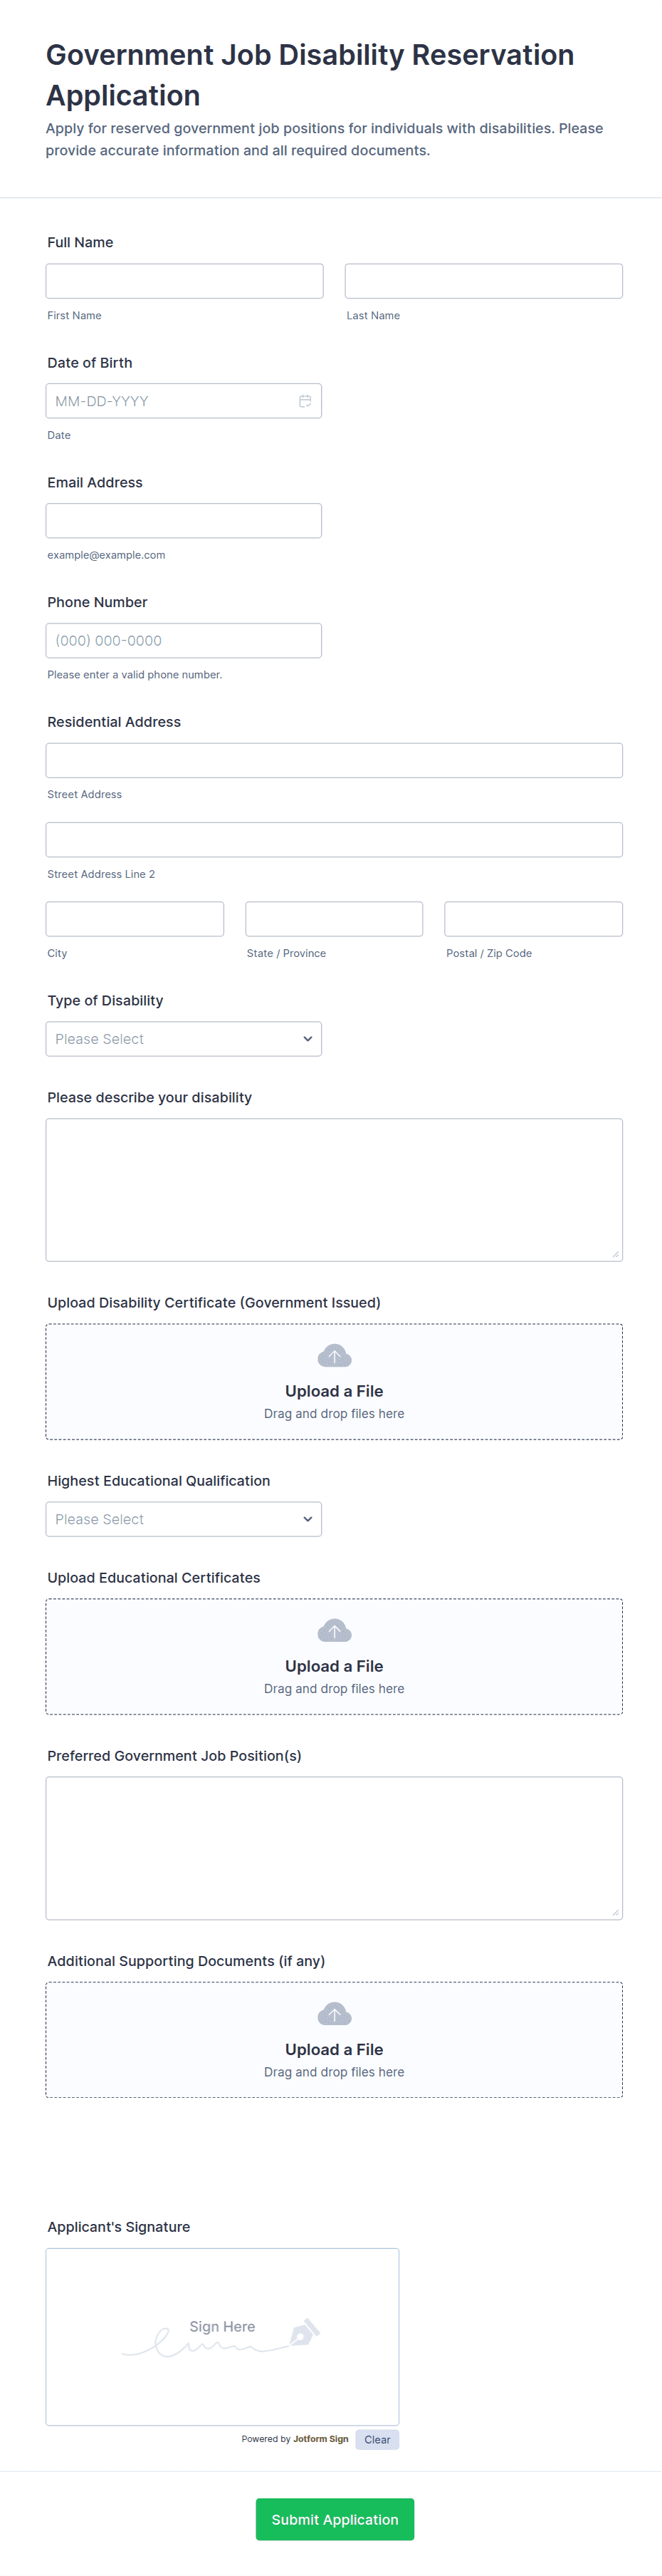Click the Type of Disability chevron arrow
662x2576 pixels.
(x=308, y=1039)
